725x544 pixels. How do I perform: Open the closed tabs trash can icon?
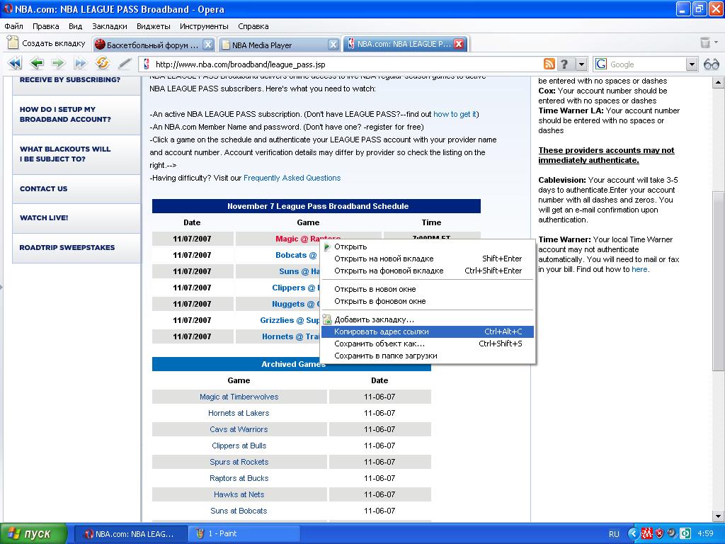click(x=704, y=43)
